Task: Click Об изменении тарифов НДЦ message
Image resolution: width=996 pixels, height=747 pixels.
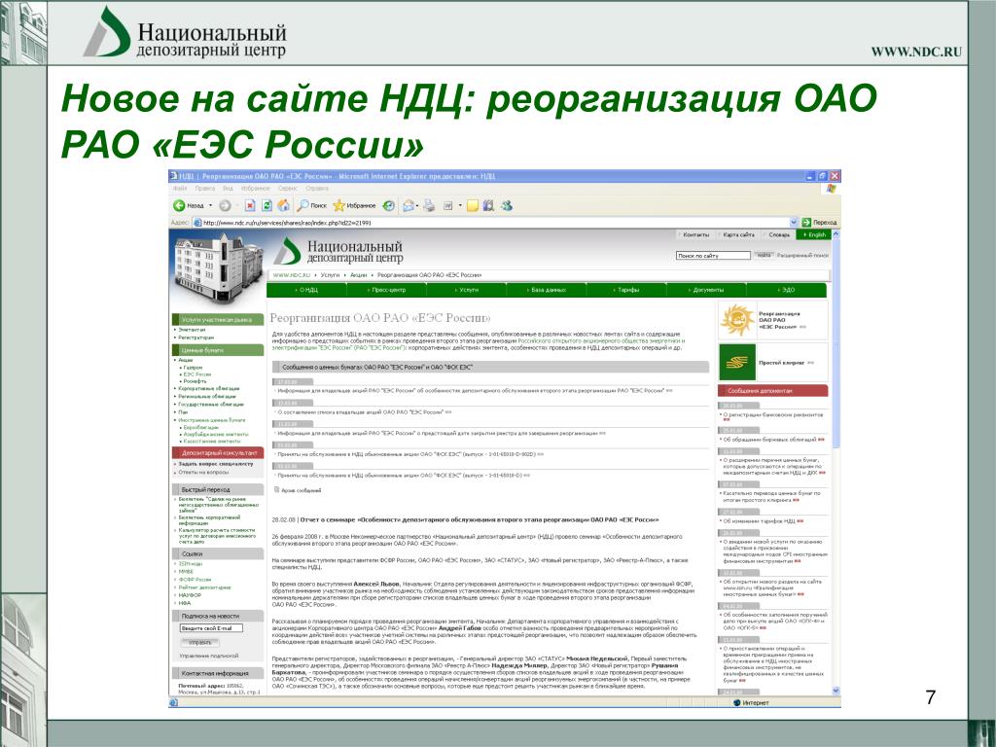Action: coord(759,521)
